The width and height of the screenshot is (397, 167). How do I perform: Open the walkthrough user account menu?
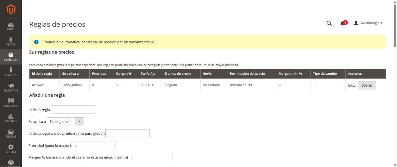[x=368, y=23]
